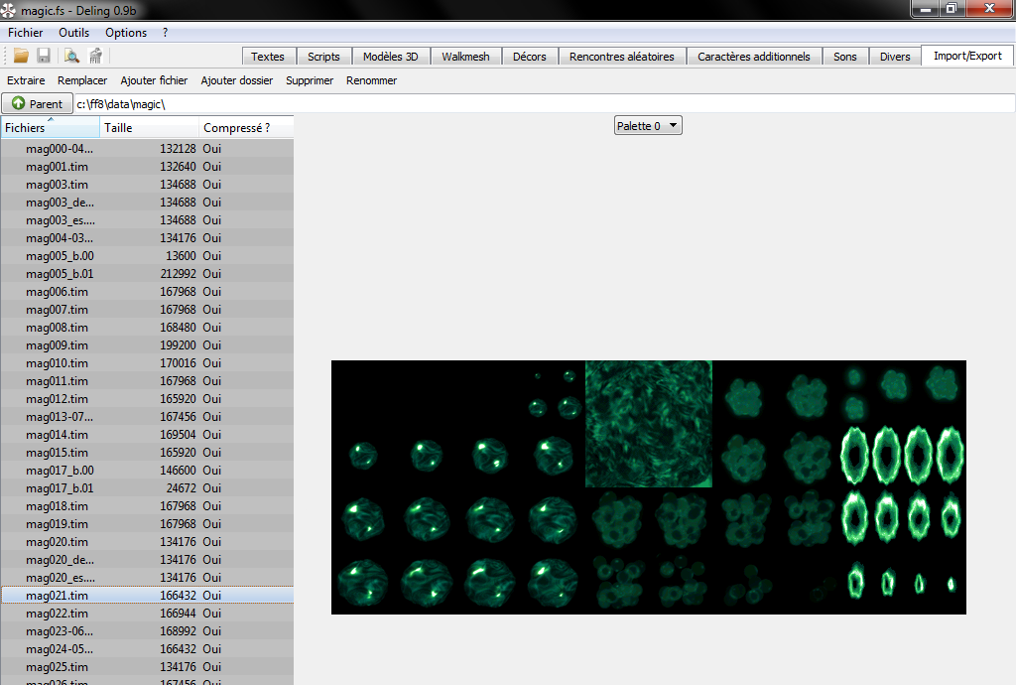Click Ajouter dossier

[x=236, y=80]
